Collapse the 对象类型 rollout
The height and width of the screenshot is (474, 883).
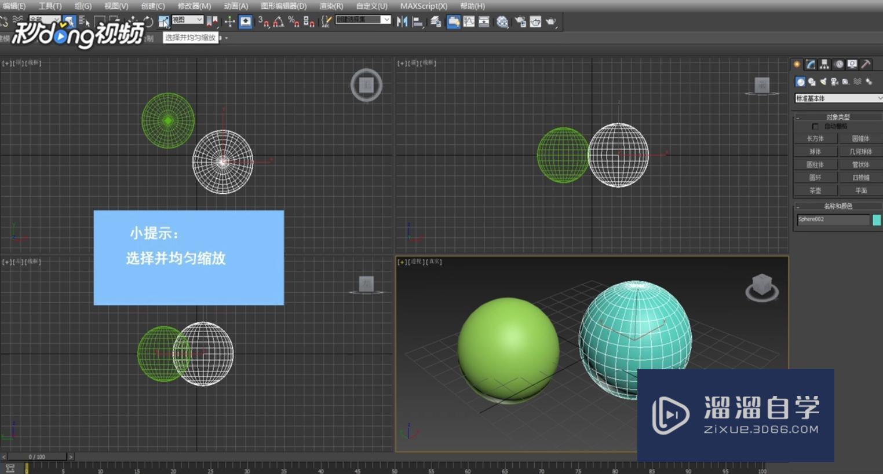pyautogui.click(x=838, y=117)
